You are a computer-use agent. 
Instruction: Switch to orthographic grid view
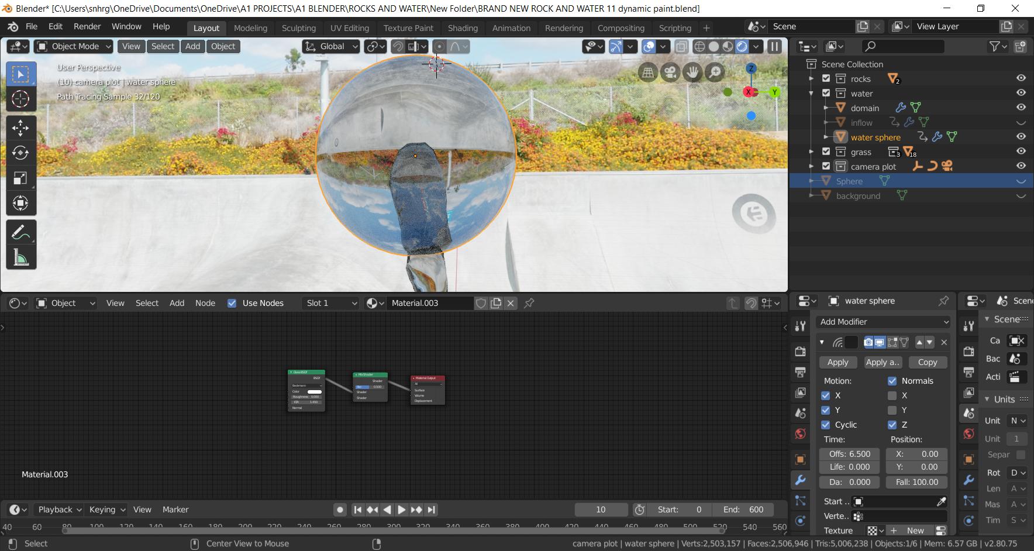click(x=648, y=73)
